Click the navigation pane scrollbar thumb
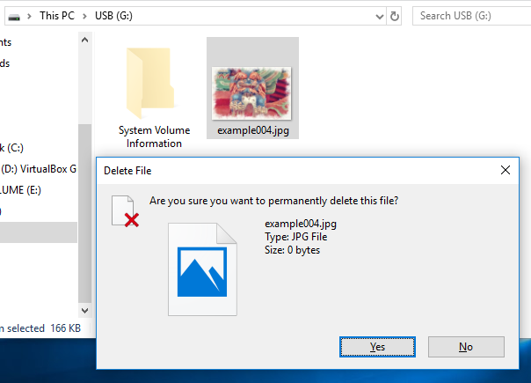 tap(85, 213)
